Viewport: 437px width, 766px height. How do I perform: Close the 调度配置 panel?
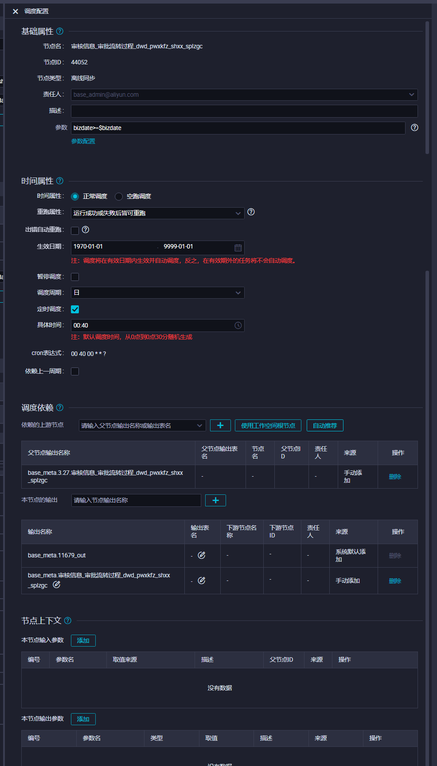click(16, 12)
